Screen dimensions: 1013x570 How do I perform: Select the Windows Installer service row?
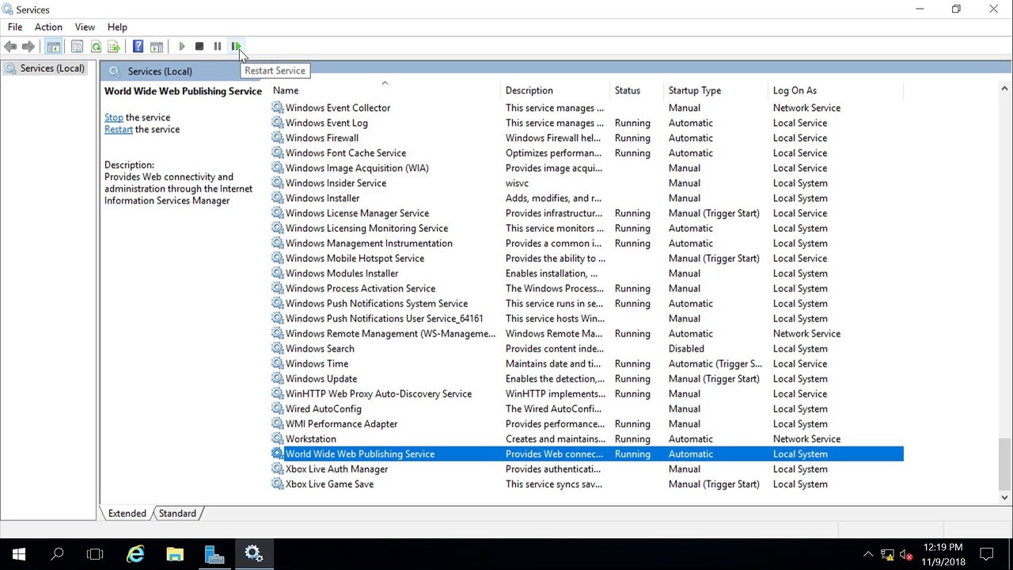tap(586, 198)
